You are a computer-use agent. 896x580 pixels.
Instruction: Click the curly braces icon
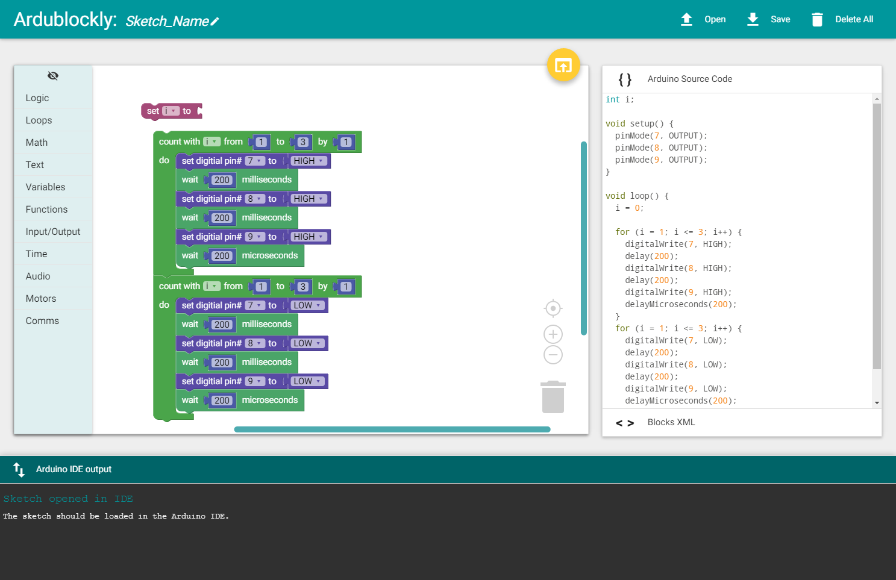pos(625,80)
